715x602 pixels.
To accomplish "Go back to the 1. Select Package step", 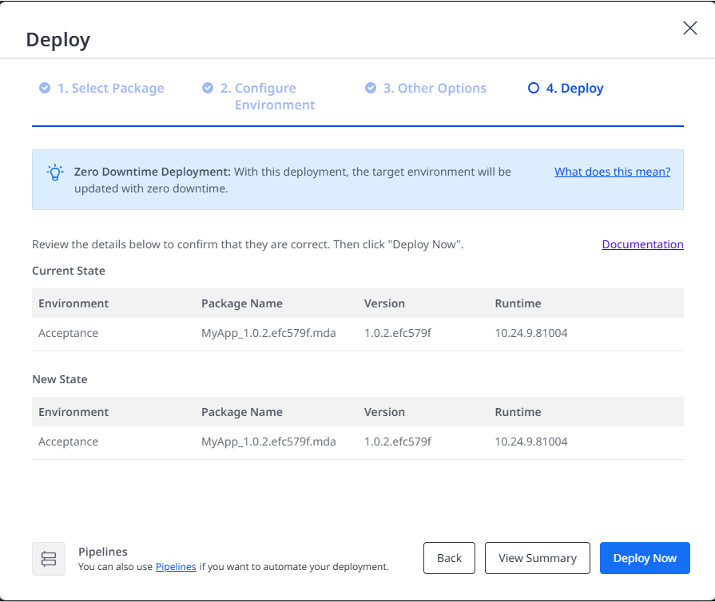I will tap(110, 88).
